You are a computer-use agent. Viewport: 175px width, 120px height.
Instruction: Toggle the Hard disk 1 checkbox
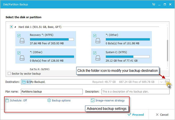tap(11, 27)
